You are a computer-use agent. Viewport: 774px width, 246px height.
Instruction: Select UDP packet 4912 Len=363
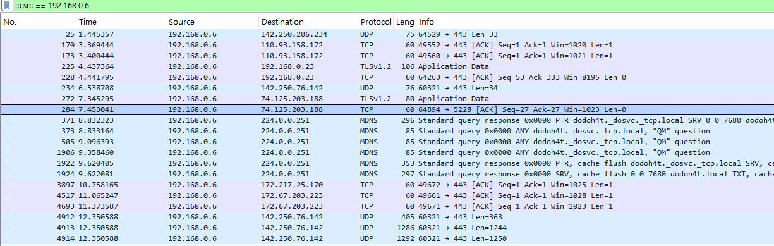[x=387, y=217]
